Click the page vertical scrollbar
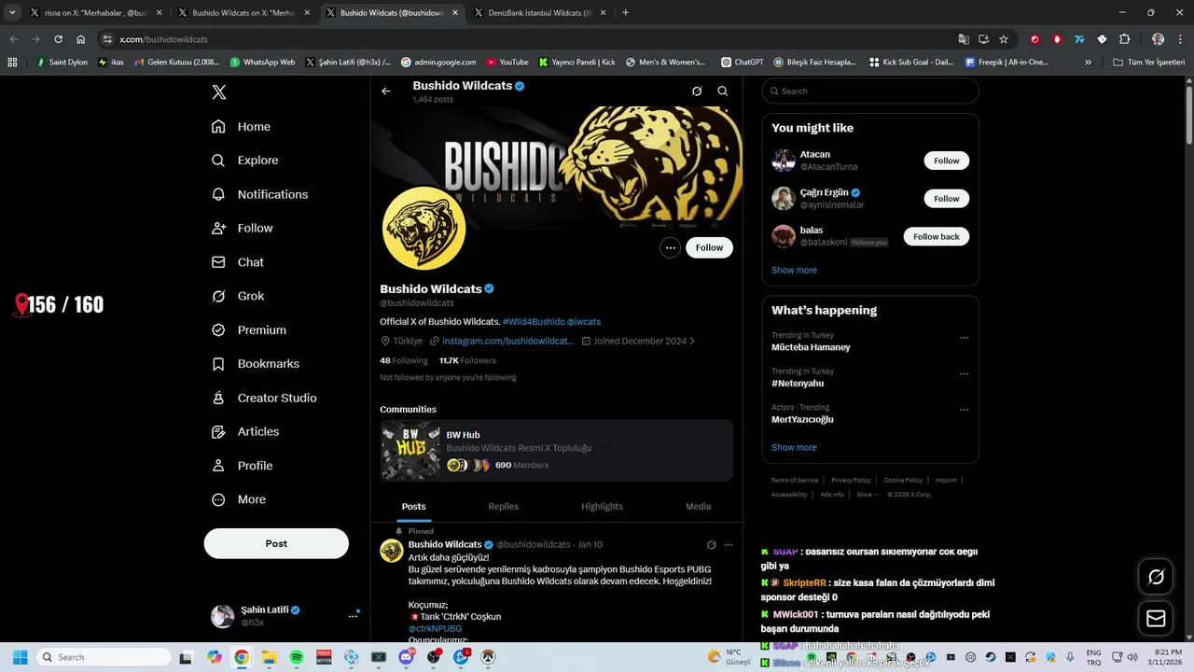The image size is (1194, 672). [x=1188, y=116]
